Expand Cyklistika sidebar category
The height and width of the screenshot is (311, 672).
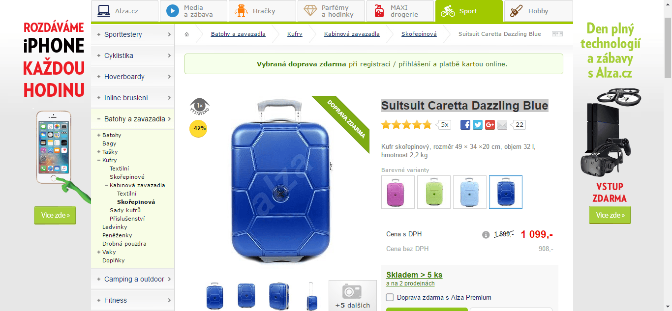(x=133, y=56)
